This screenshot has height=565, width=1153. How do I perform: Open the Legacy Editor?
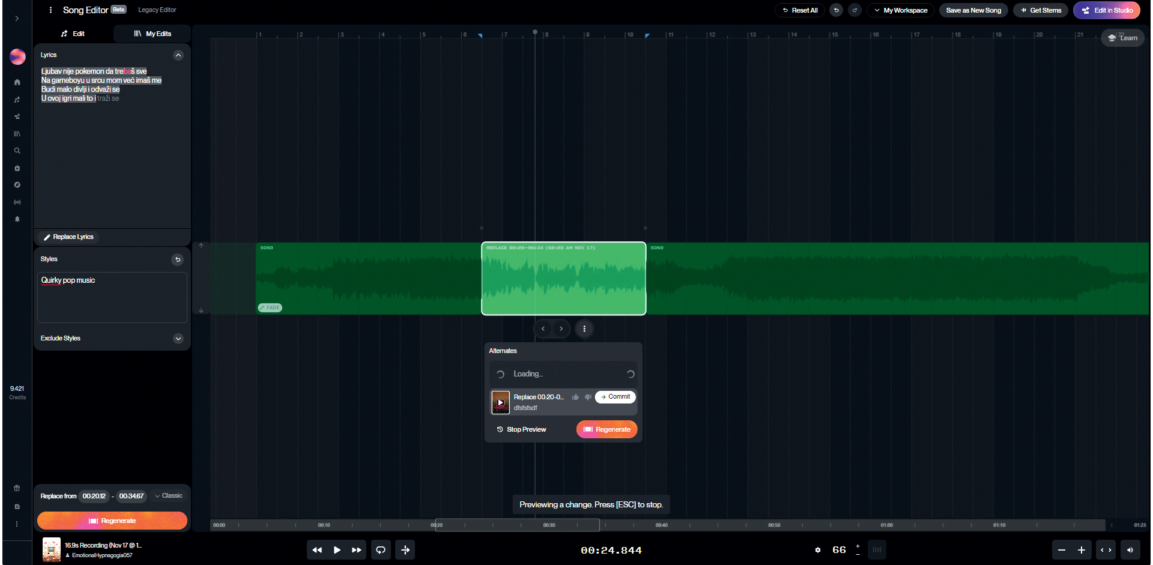(157, 10)
